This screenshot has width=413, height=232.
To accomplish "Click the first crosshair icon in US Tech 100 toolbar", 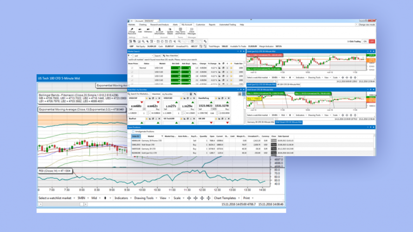I will point(189,198).
